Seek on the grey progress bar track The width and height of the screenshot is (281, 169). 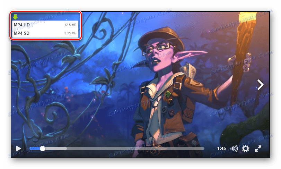pos(117,149)
